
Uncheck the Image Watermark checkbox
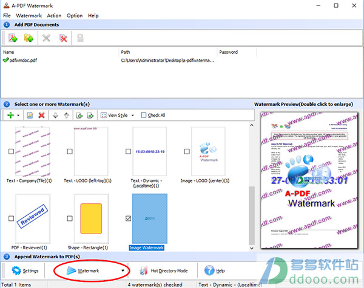128,218
